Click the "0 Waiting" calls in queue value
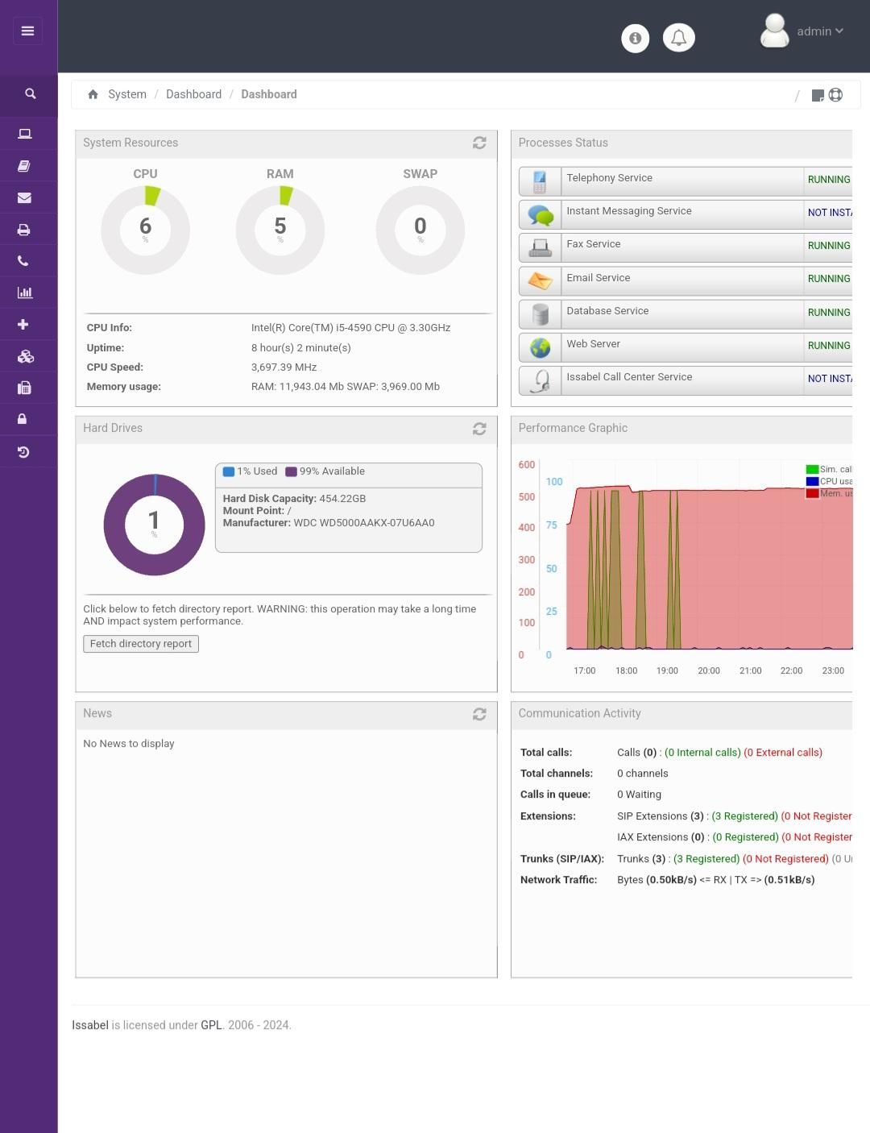The height and width of the screenshot is (1133, 870). tap(640, 795)
